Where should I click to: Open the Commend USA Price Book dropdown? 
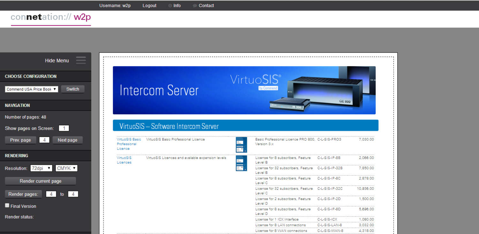coord(32,89)
